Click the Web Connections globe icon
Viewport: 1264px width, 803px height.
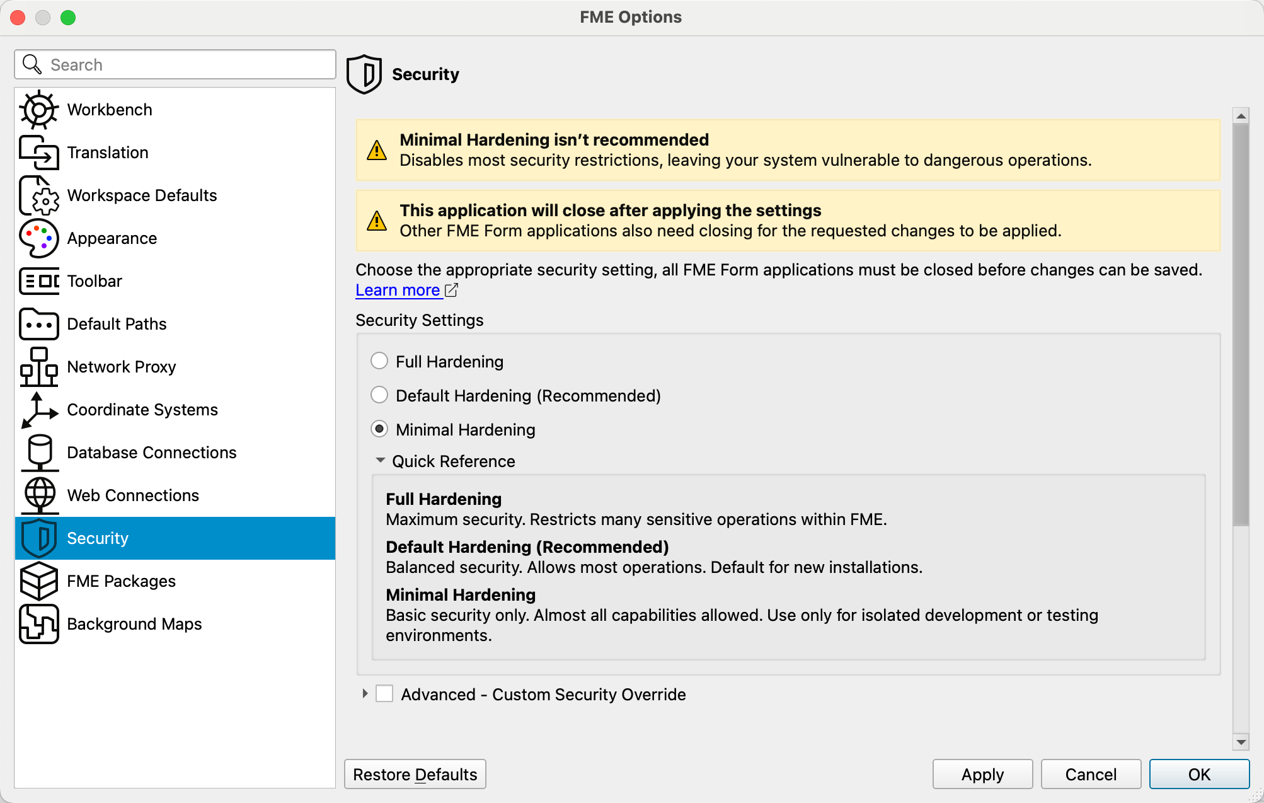click(x=39, y=495)
